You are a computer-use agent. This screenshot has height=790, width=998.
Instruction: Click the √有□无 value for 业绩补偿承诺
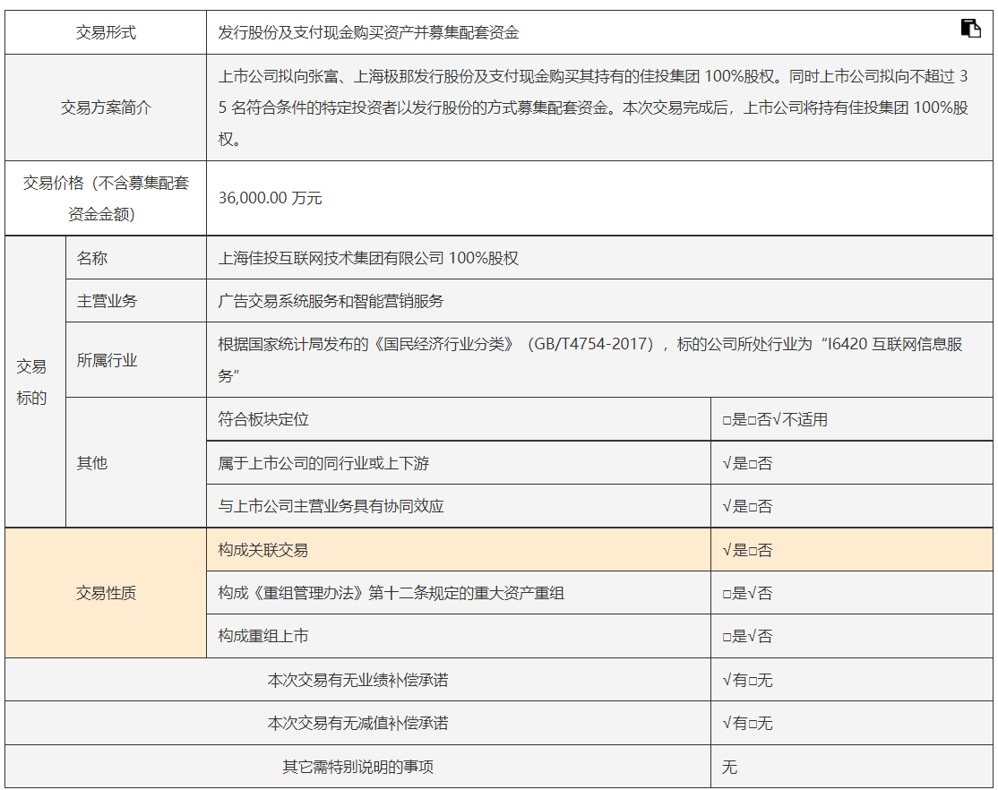(747, 680)
